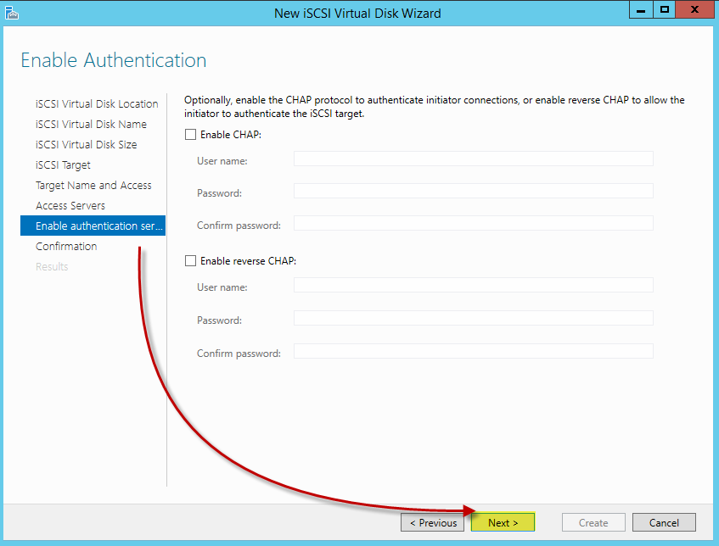Click the disabled Create button
This screenshot has width=719, height=546.
click(x=593, y=522)
